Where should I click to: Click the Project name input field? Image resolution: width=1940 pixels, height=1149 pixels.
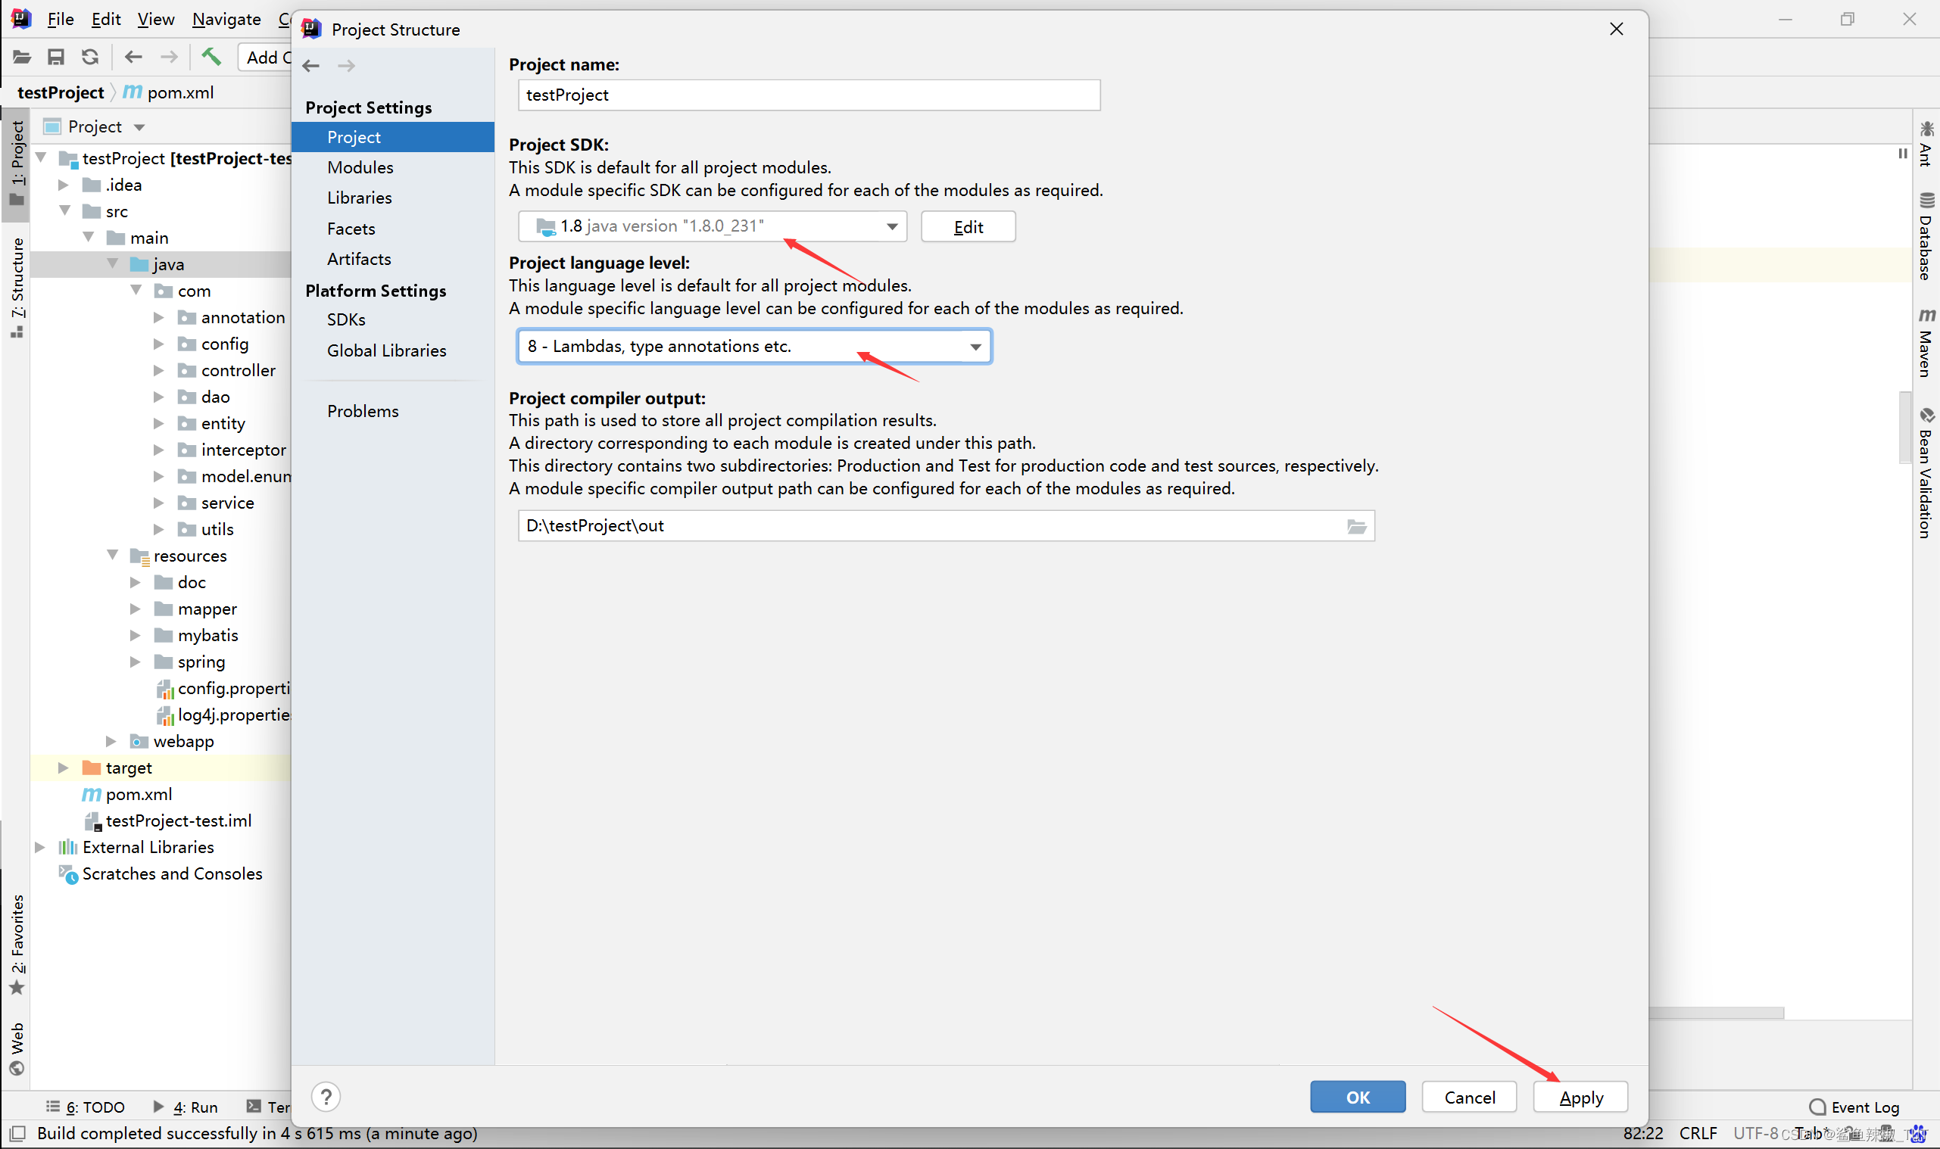809,95
